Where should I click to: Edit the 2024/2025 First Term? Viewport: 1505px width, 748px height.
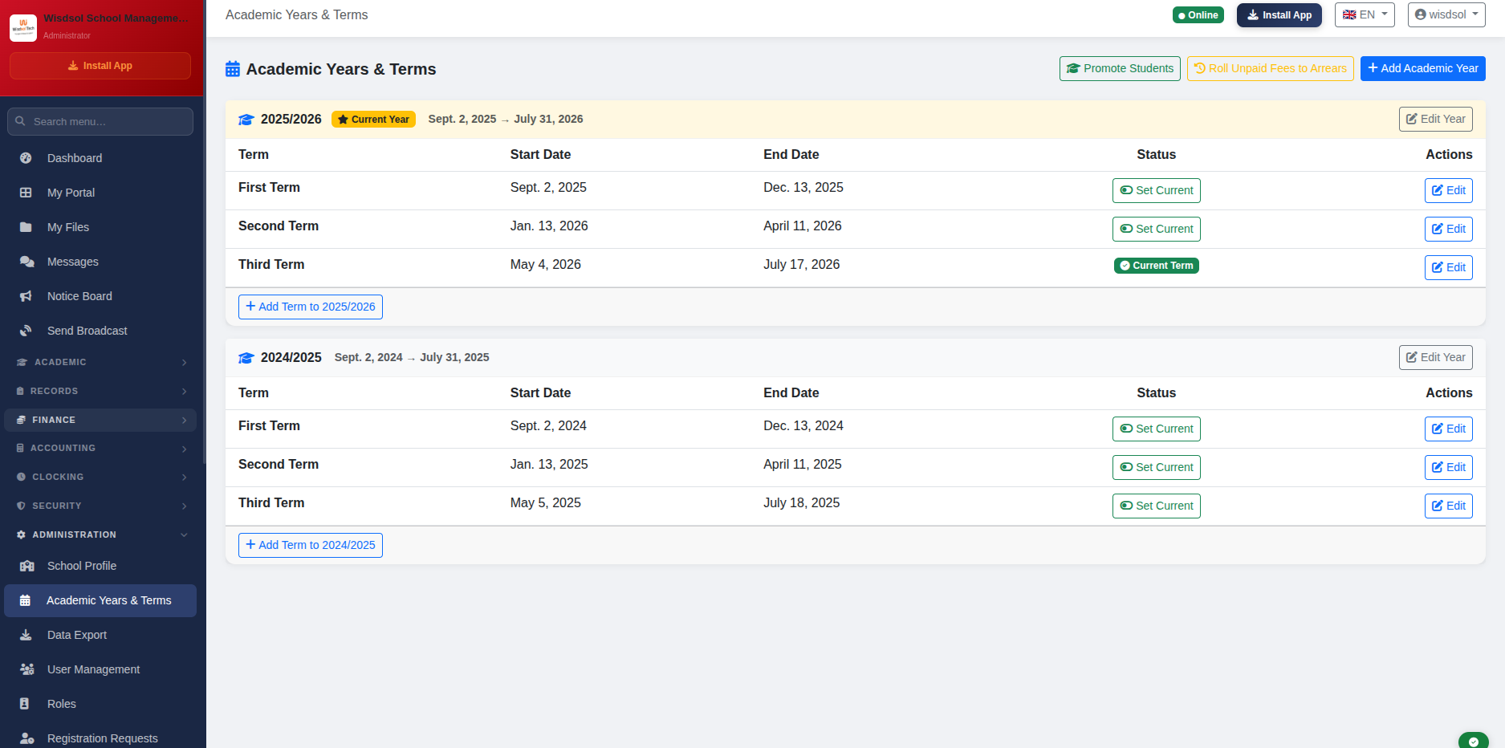coord(1448,429)
